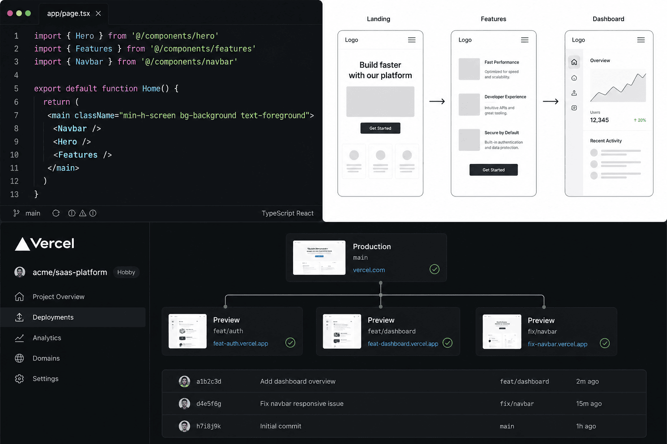Select home icon in Dashboard wireframe sidebar
Image resolution: width=667 pixels, height=444 pixels.
[574, 62]
